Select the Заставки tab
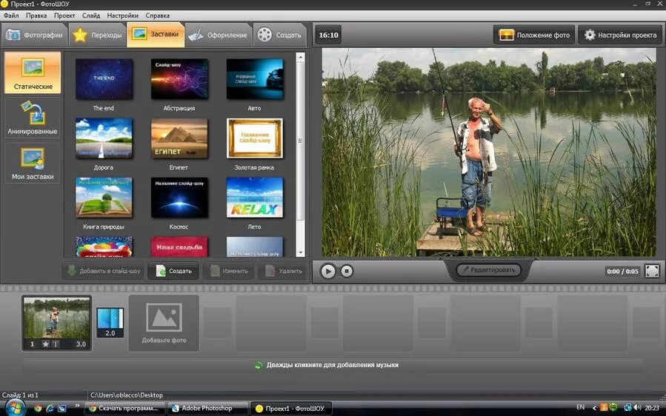Screen dimensions: 666x416 (x=156, y=34)
